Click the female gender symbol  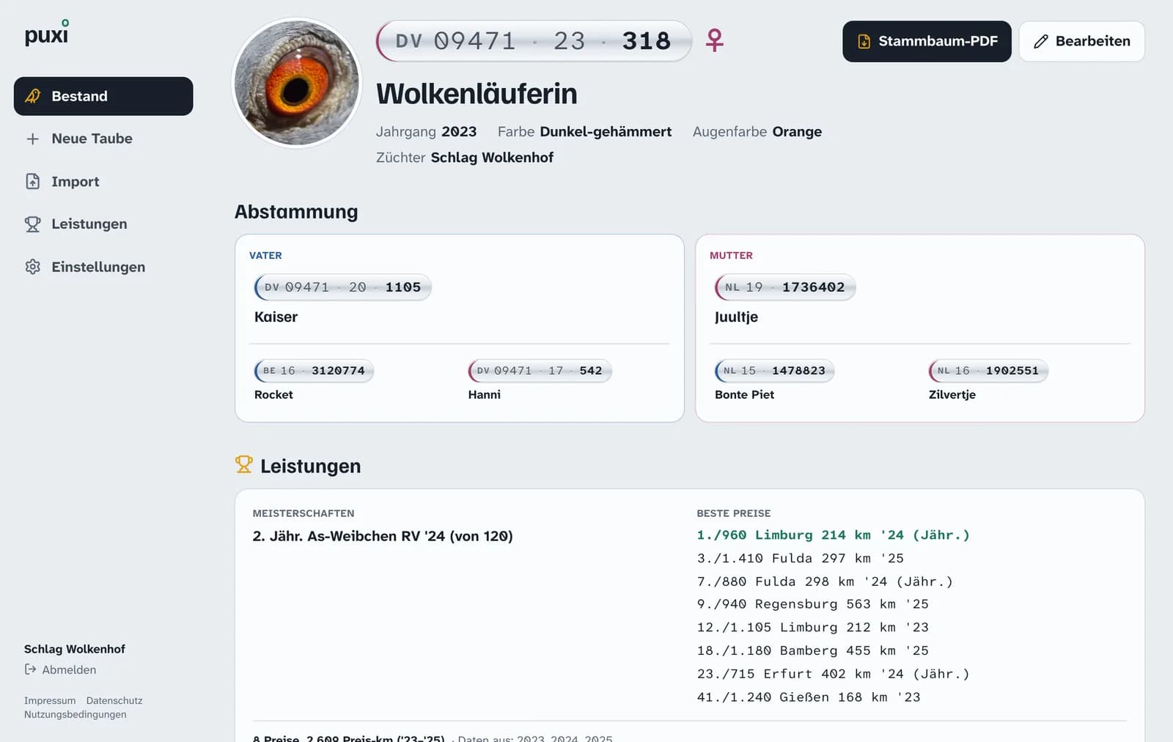click(715, 40)
